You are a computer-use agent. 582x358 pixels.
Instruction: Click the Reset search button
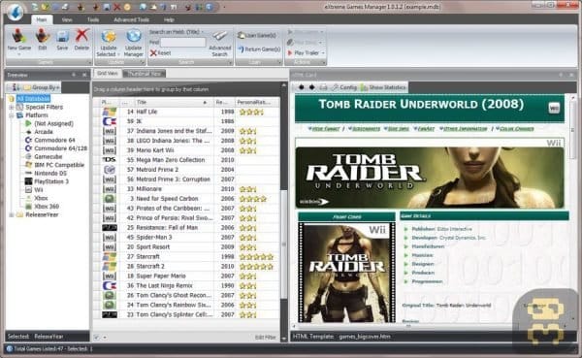161,53
